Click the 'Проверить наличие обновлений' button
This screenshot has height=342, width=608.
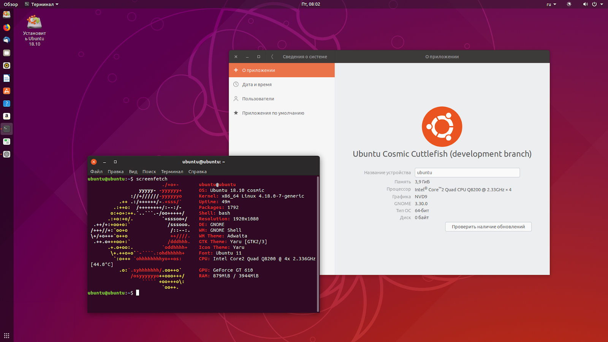point(488,227)
